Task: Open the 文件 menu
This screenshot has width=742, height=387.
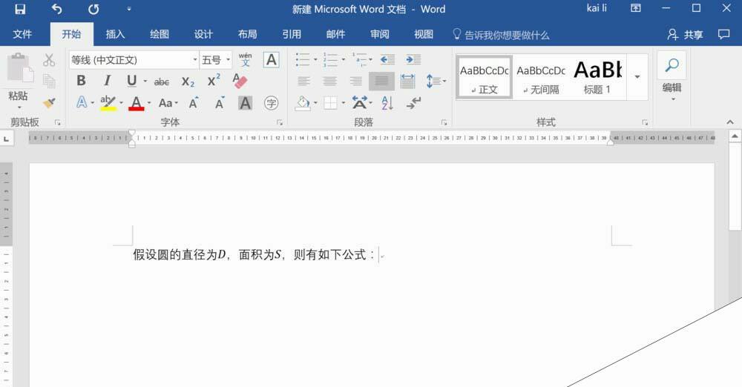Action: pos(22,35)
